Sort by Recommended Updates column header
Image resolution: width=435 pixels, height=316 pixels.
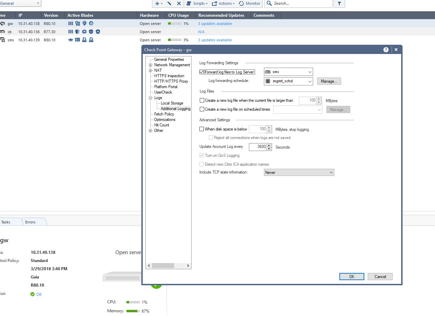223,15
